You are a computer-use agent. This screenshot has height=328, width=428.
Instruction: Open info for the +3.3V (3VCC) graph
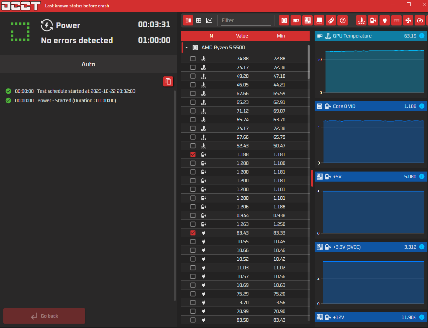tap(422, 247)
